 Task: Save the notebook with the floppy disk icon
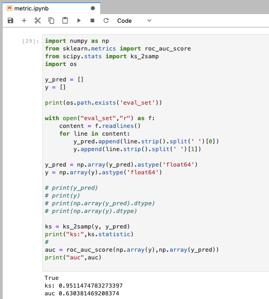[10, 20]
